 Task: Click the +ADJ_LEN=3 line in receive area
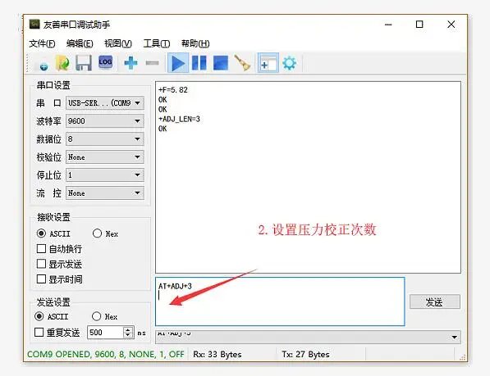(x=179, y=119)
